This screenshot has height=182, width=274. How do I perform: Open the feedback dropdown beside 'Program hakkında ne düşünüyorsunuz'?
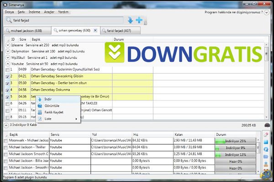coord(267,13)
